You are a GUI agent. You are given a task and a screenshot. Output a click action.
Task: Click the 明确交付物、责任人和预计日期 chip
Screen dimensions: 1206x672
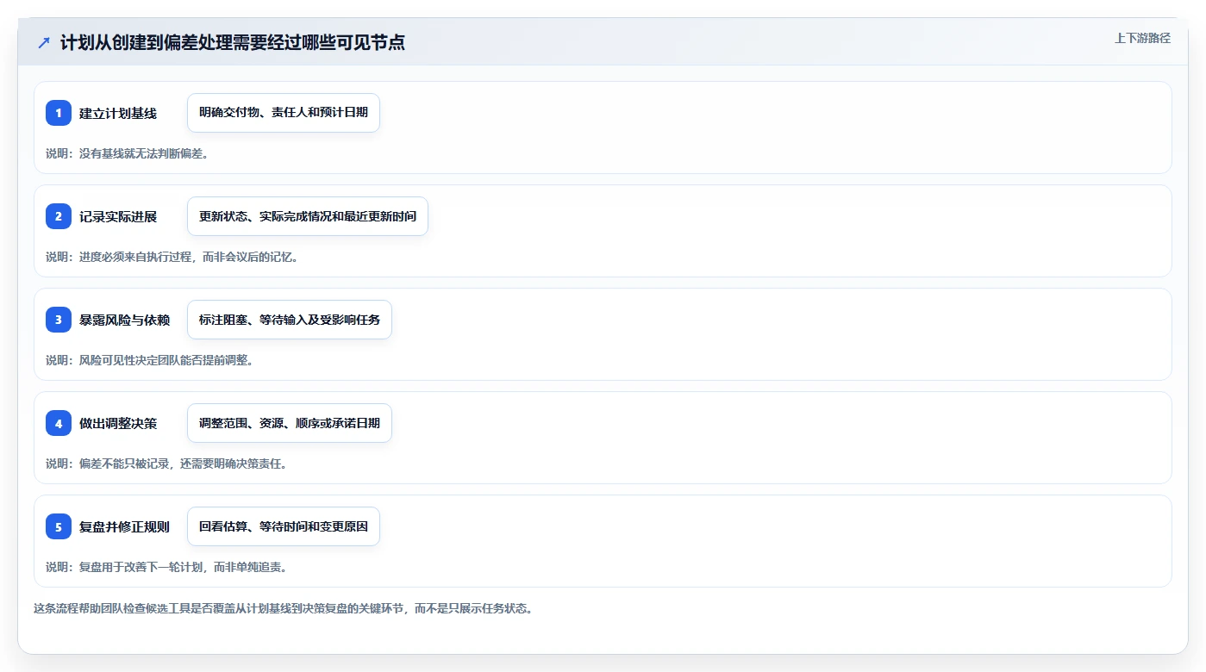click(x=284, y=113)
